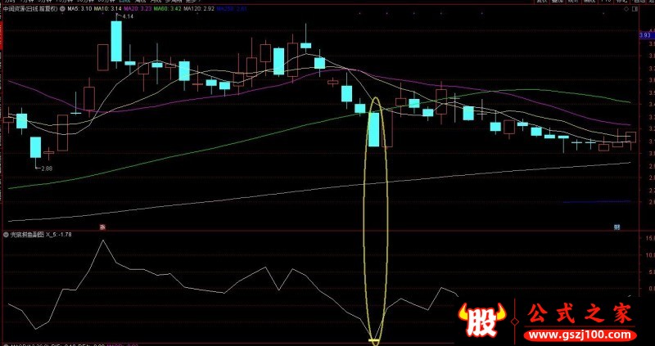
Task: Click the red marker icon on time axis
Action: (x=103, y=226)
